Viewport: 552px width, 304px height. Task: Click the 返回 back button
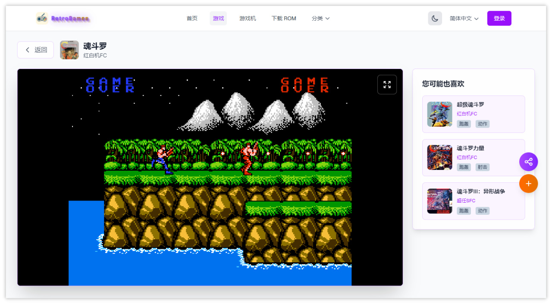pyautogui.click(x=35, y=50)
